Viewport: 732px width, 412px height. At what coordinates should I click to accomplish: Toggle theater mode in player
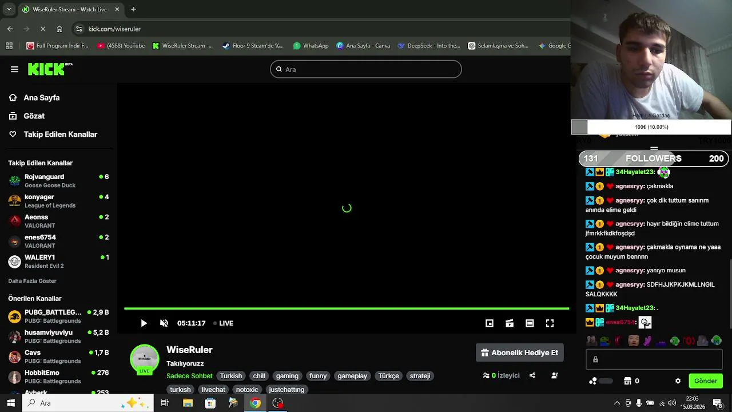(x=530, y=323)
